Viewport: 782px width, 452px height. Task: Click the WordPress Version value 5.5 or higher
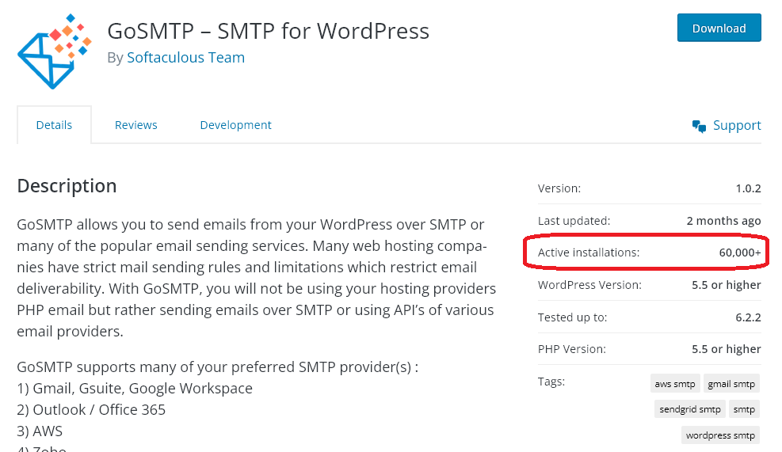pos(726,285)
